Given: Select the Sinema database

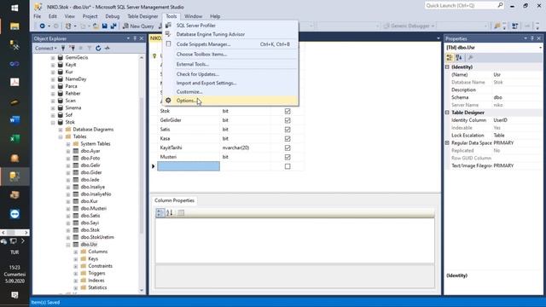Looking at the screenshot, I should 73,108.
